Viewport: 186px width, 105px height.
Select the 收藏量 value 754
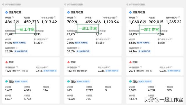point(88,99)
